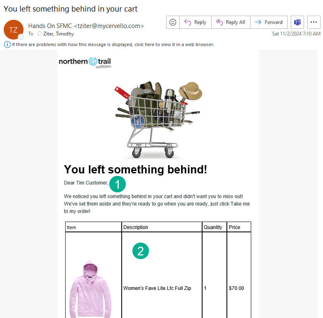The height and width of the screenshot is (318, 323).
Task: Forward this abandoned cart email
Action: click(x=269, y=22)
